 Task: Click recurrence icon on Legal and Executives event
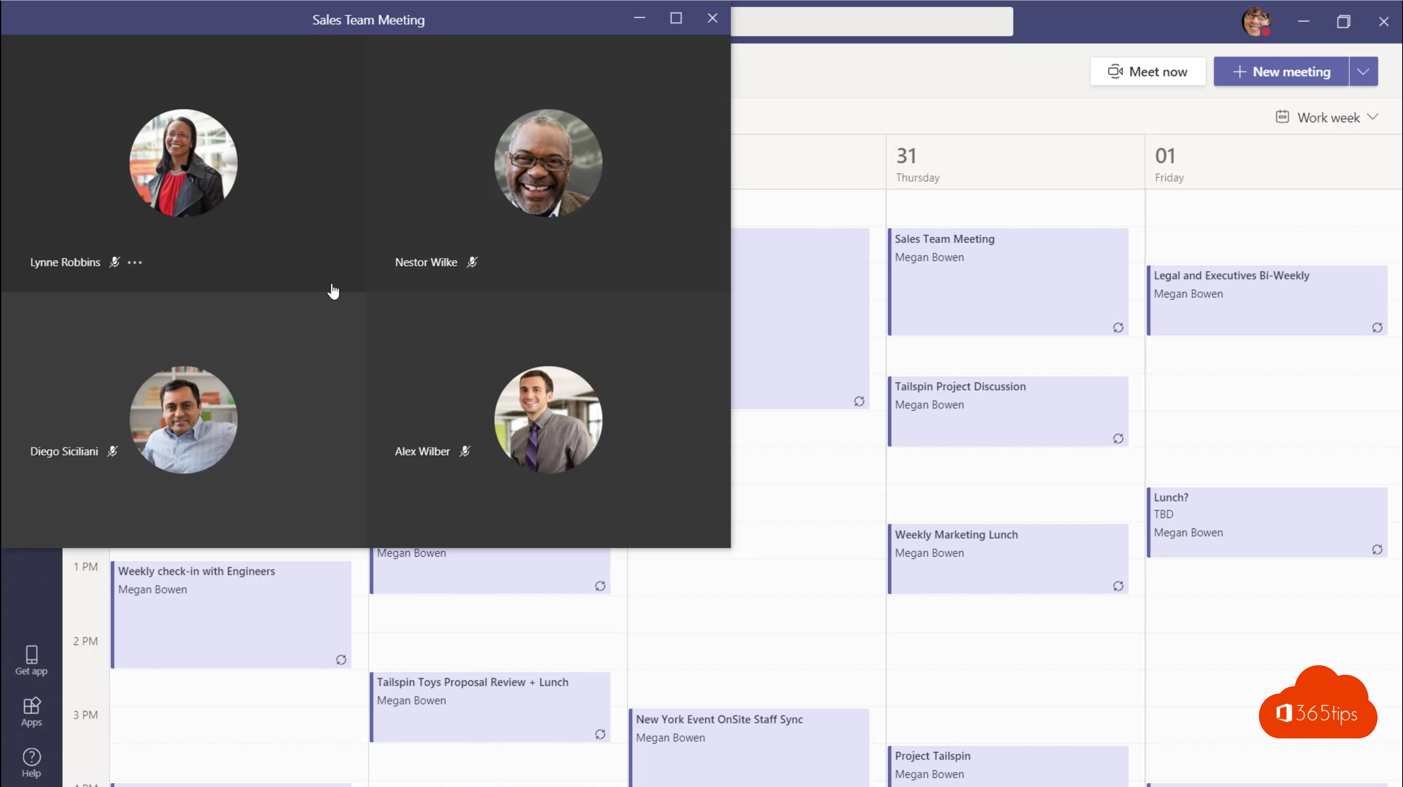point(1377,327)
